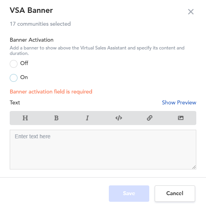
Task: Click the "VSA Banner" dialog title
Action: [x=31, y=10]
